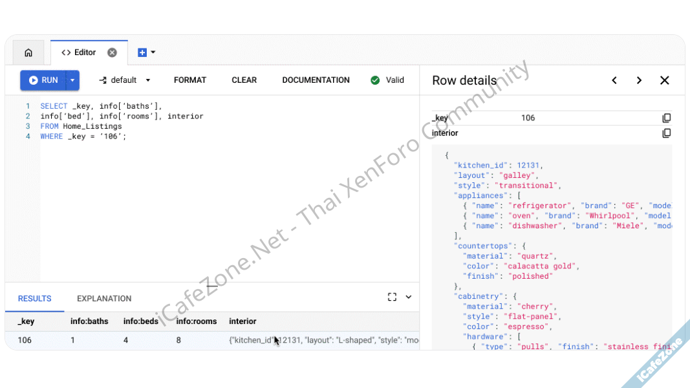
Task: Copy the interior JSON value
Action: tap(666, 133)
